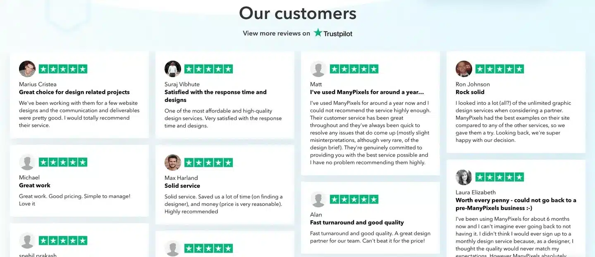The image size is (595, 257).
Task: Open the "I've used ManyPixels for around a year..." review
Action: (x=367, y=92)
